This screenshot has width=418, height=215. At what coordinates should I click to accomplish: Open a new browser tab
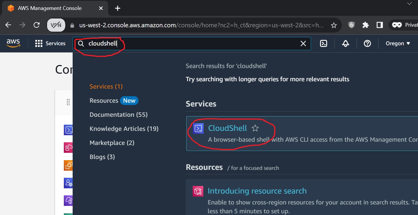(x=118, y=8)
